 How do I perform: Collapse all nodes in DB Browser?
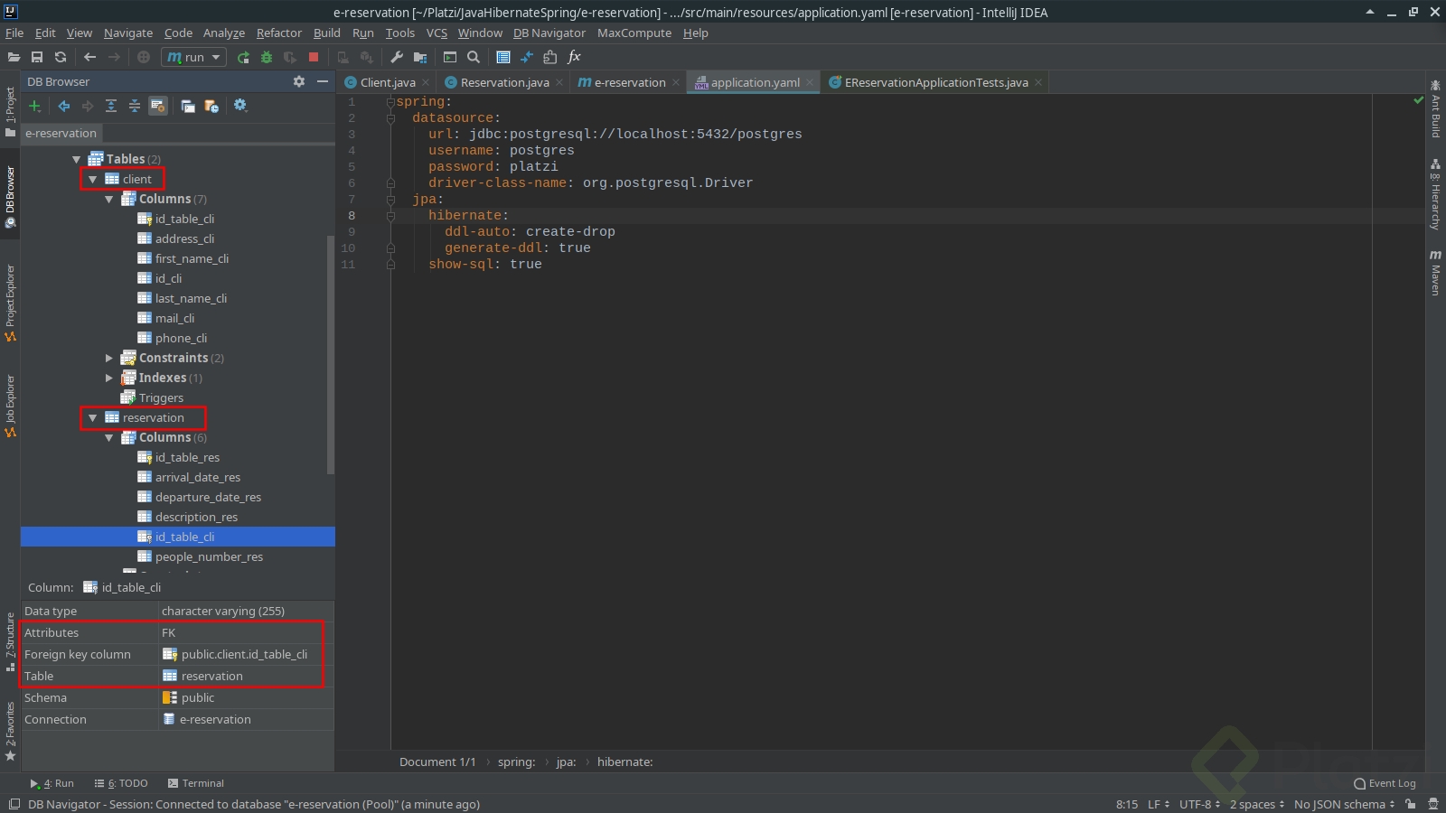135,106
